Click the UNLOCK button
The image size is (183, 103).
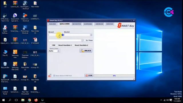[86, 51]
